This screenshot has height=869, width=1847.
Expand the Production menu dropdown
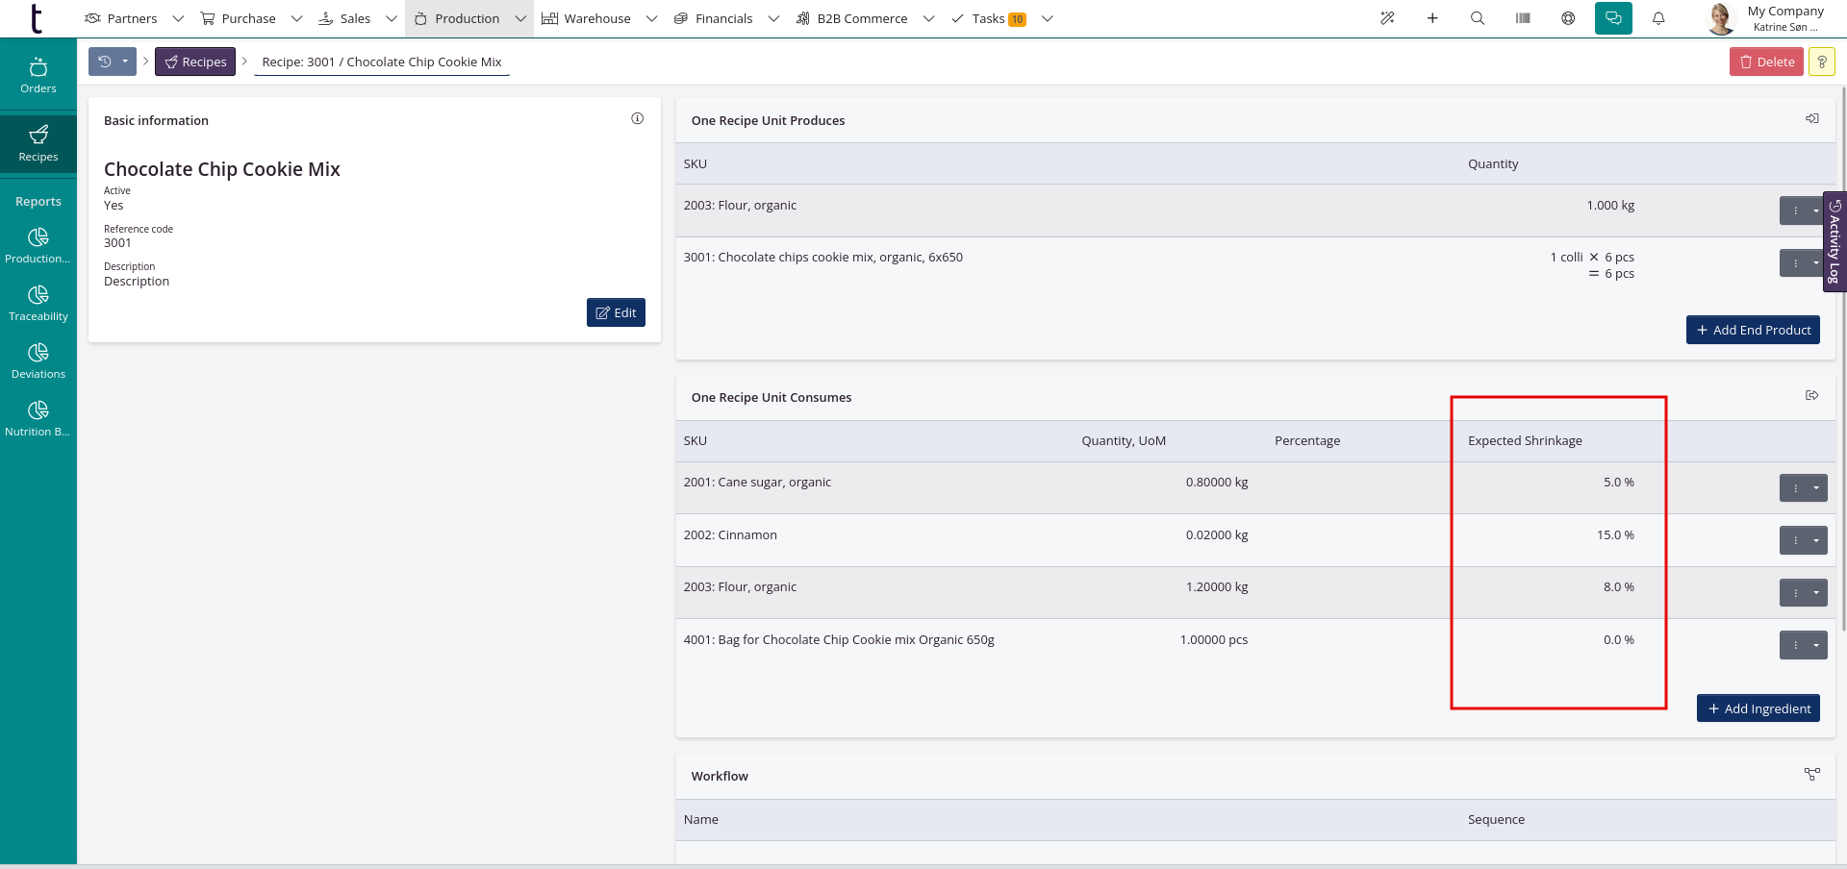tap(520, 18)
